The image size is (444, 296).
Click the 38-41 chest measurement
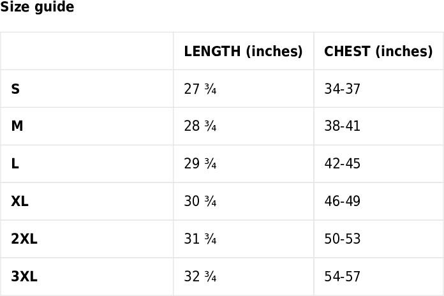click(342, 126)
